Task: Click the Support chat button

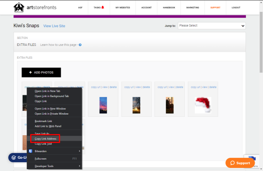Action: (x=240, y=163)
